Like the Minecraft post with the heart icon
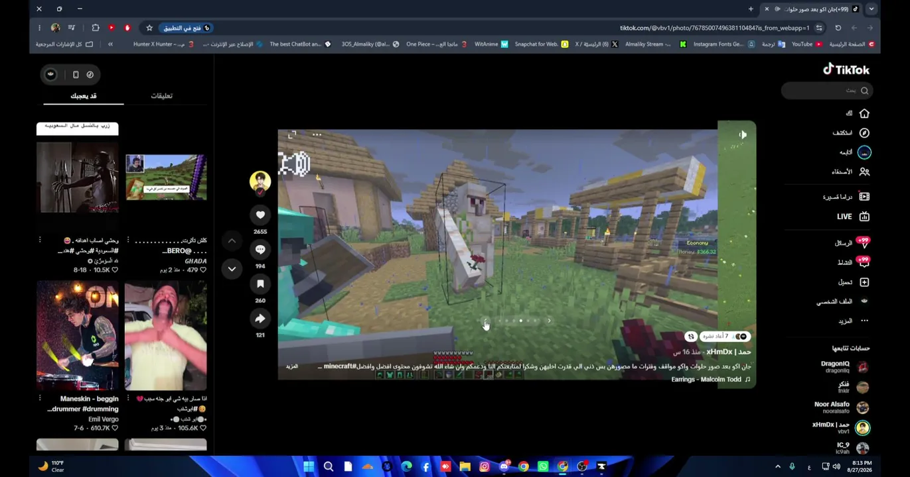910x477 pixels. point(260,215)
